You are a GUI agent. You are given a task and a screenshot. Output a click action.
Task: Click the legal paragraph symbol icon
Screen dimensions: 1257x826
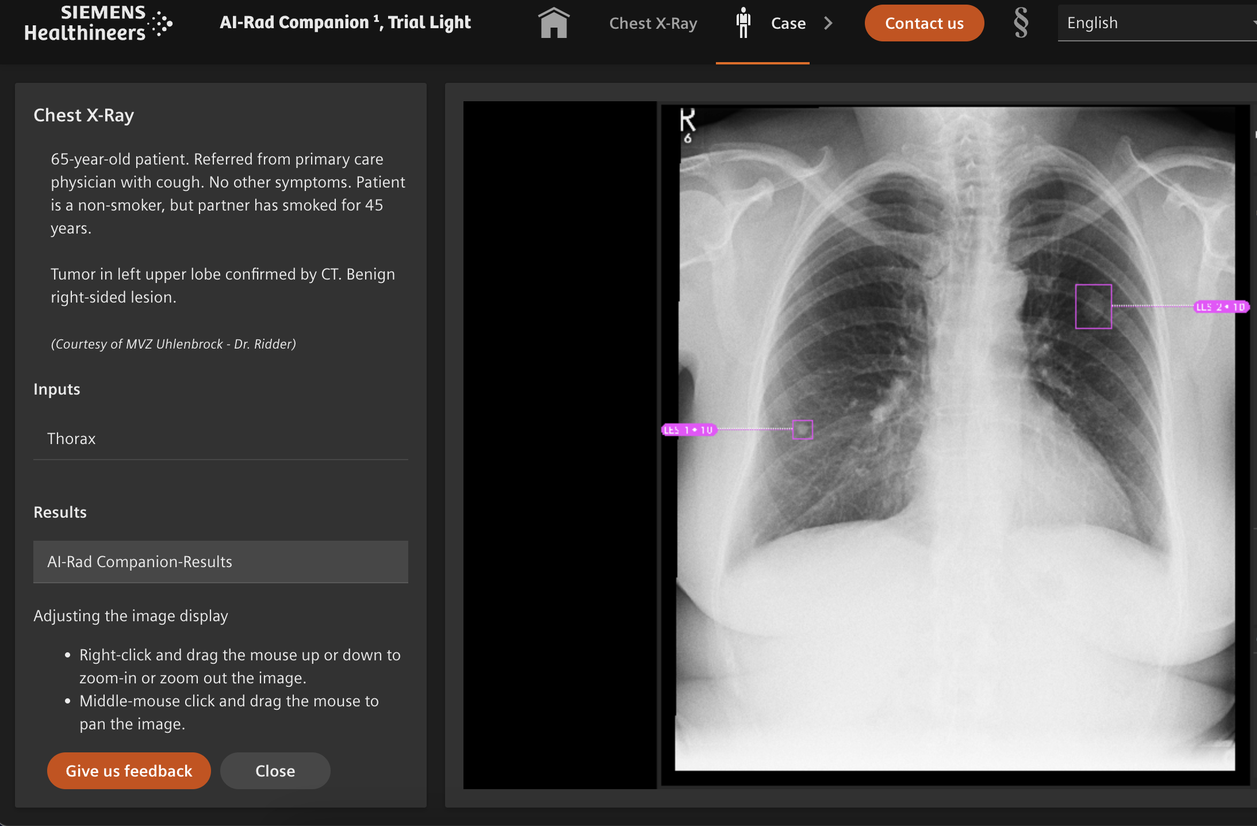1020,22
